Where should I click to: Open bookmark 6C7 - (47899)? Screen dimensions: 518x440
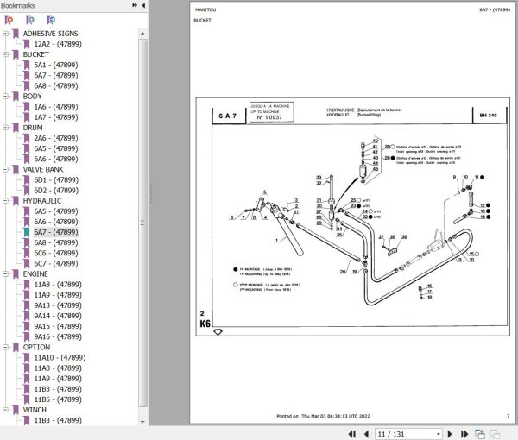(x=56, y=263)
